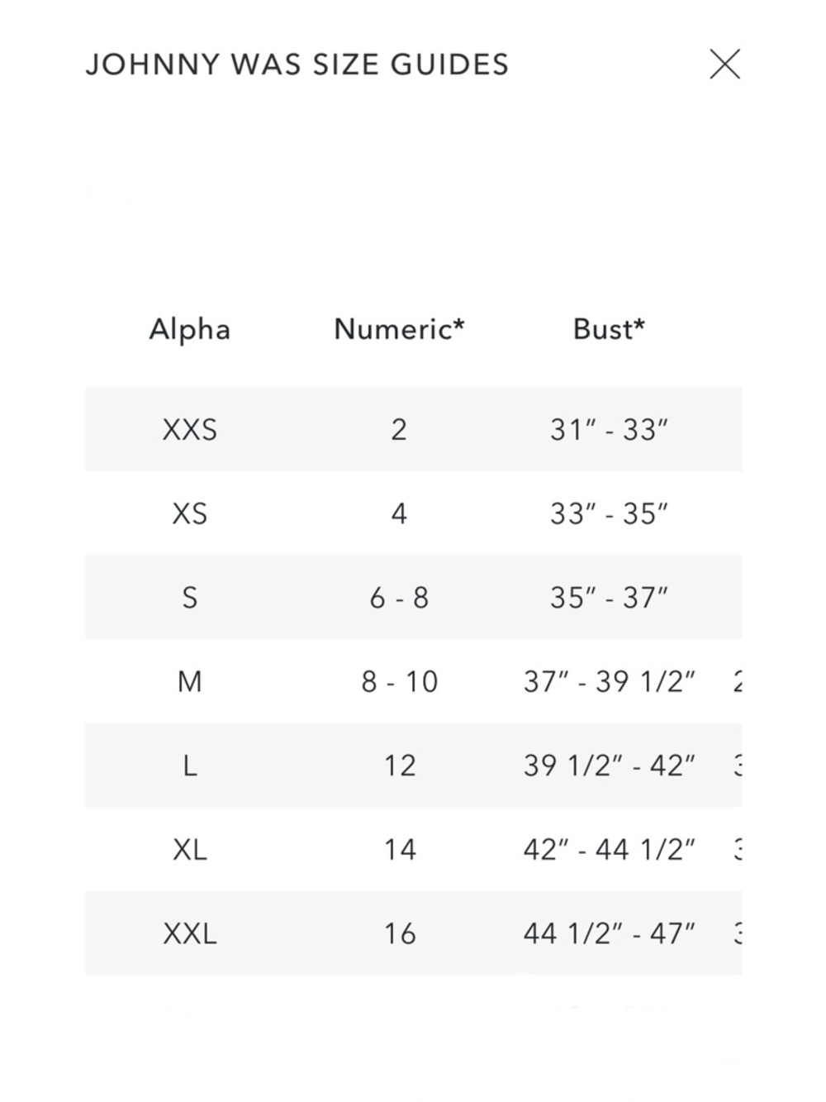This screenshot has height=1102, width=826.
Task: Click the M alpha size cell
Action: tap(190, 682)
